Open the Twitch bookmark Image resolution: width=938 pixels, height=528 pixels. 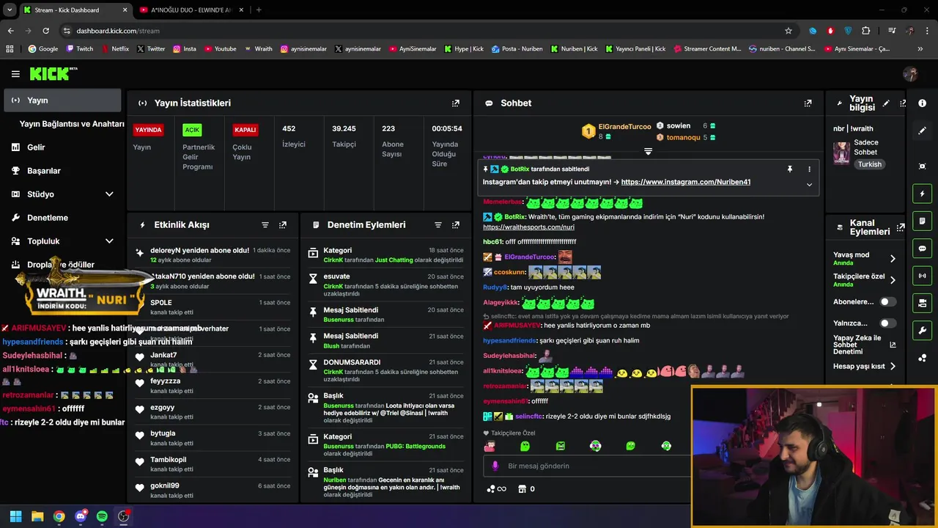pos(80,49)
